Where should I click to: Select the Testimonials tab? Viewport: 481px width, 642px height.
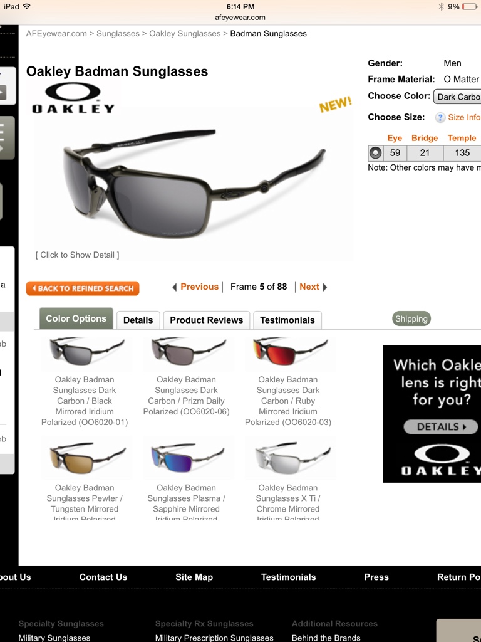(x=287, y=320)
